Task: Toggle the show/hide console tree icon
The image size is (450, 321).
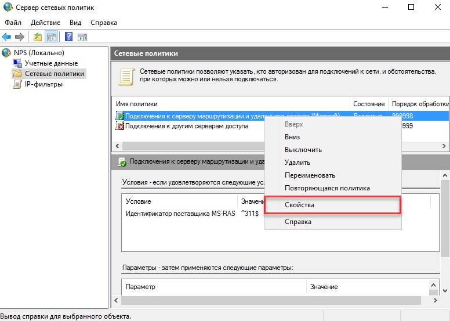Action: pos(52,37)
